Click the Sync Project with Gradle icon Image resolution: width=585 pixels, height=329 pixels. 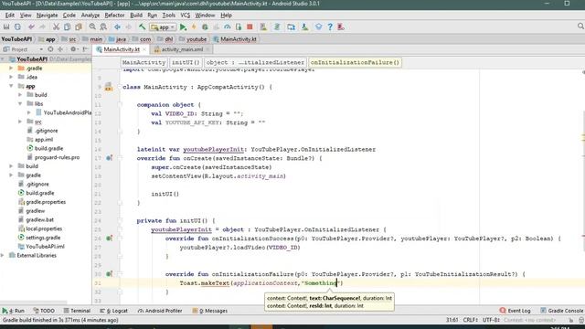coord(277,27)
